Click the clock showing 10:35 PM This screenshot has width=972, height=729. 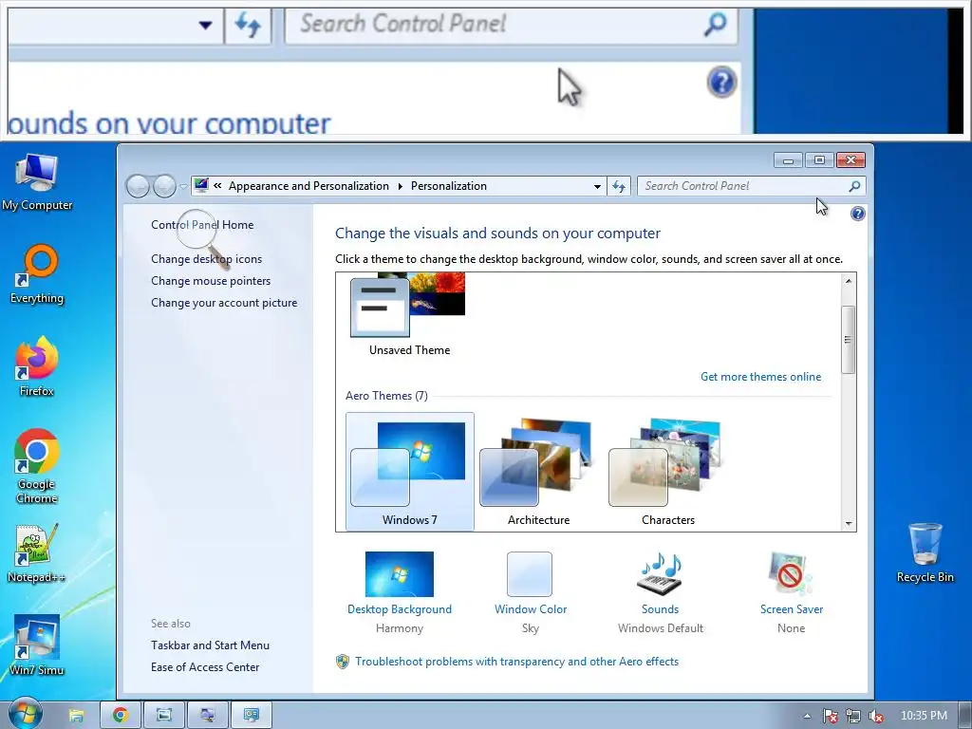[x=924, y=716]
